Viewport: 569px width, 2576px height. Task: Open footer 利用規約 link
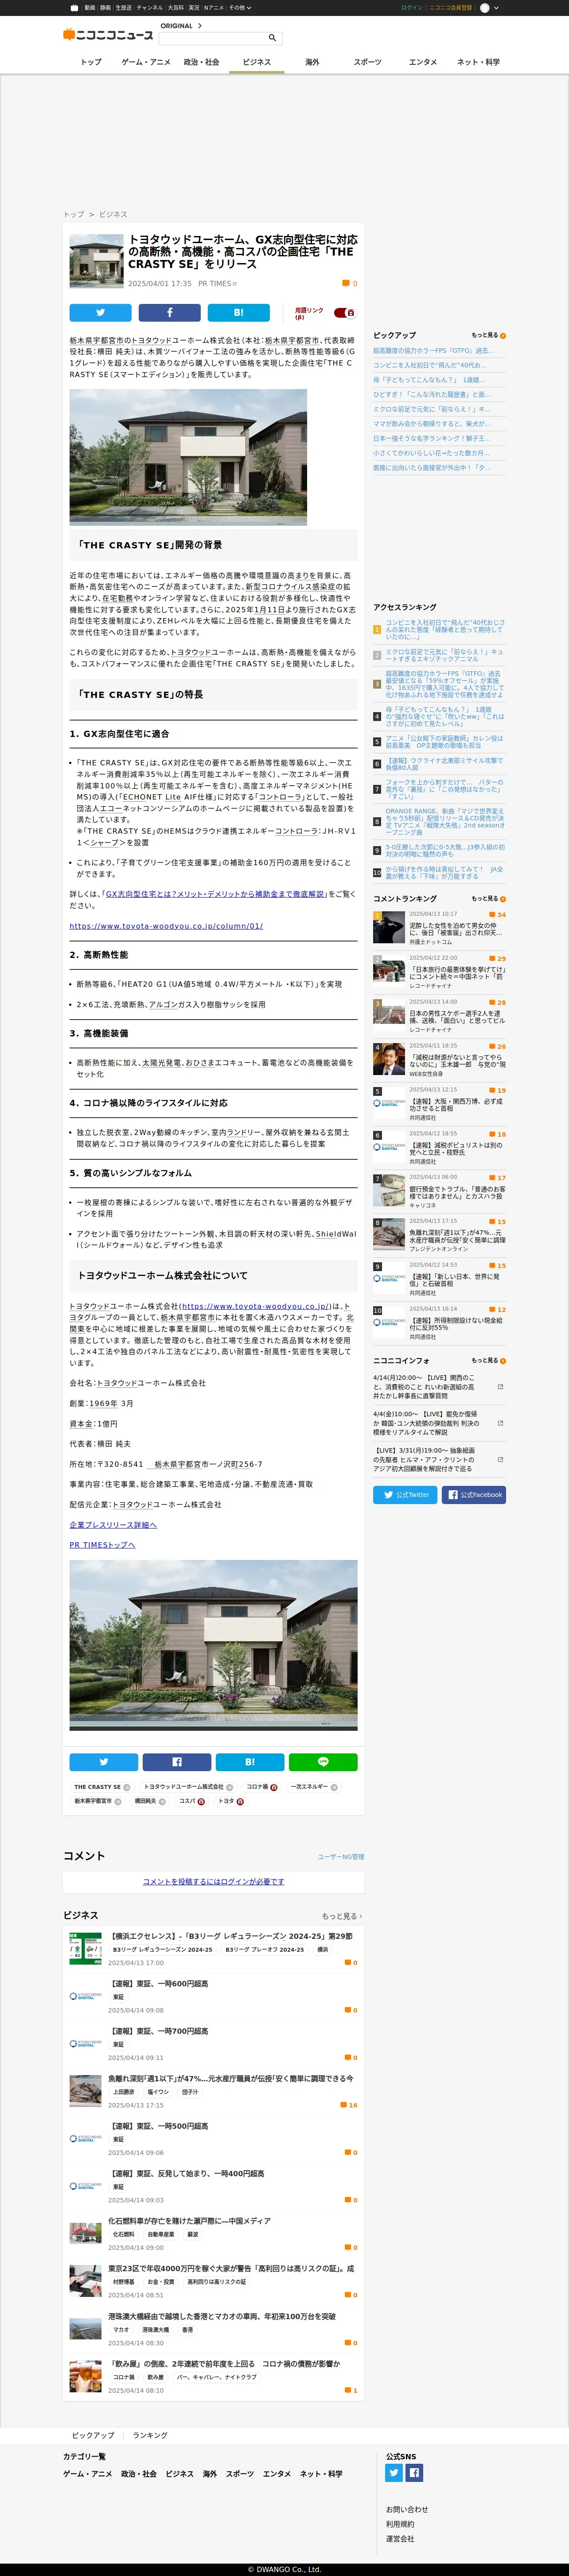tap(400, 2524)
